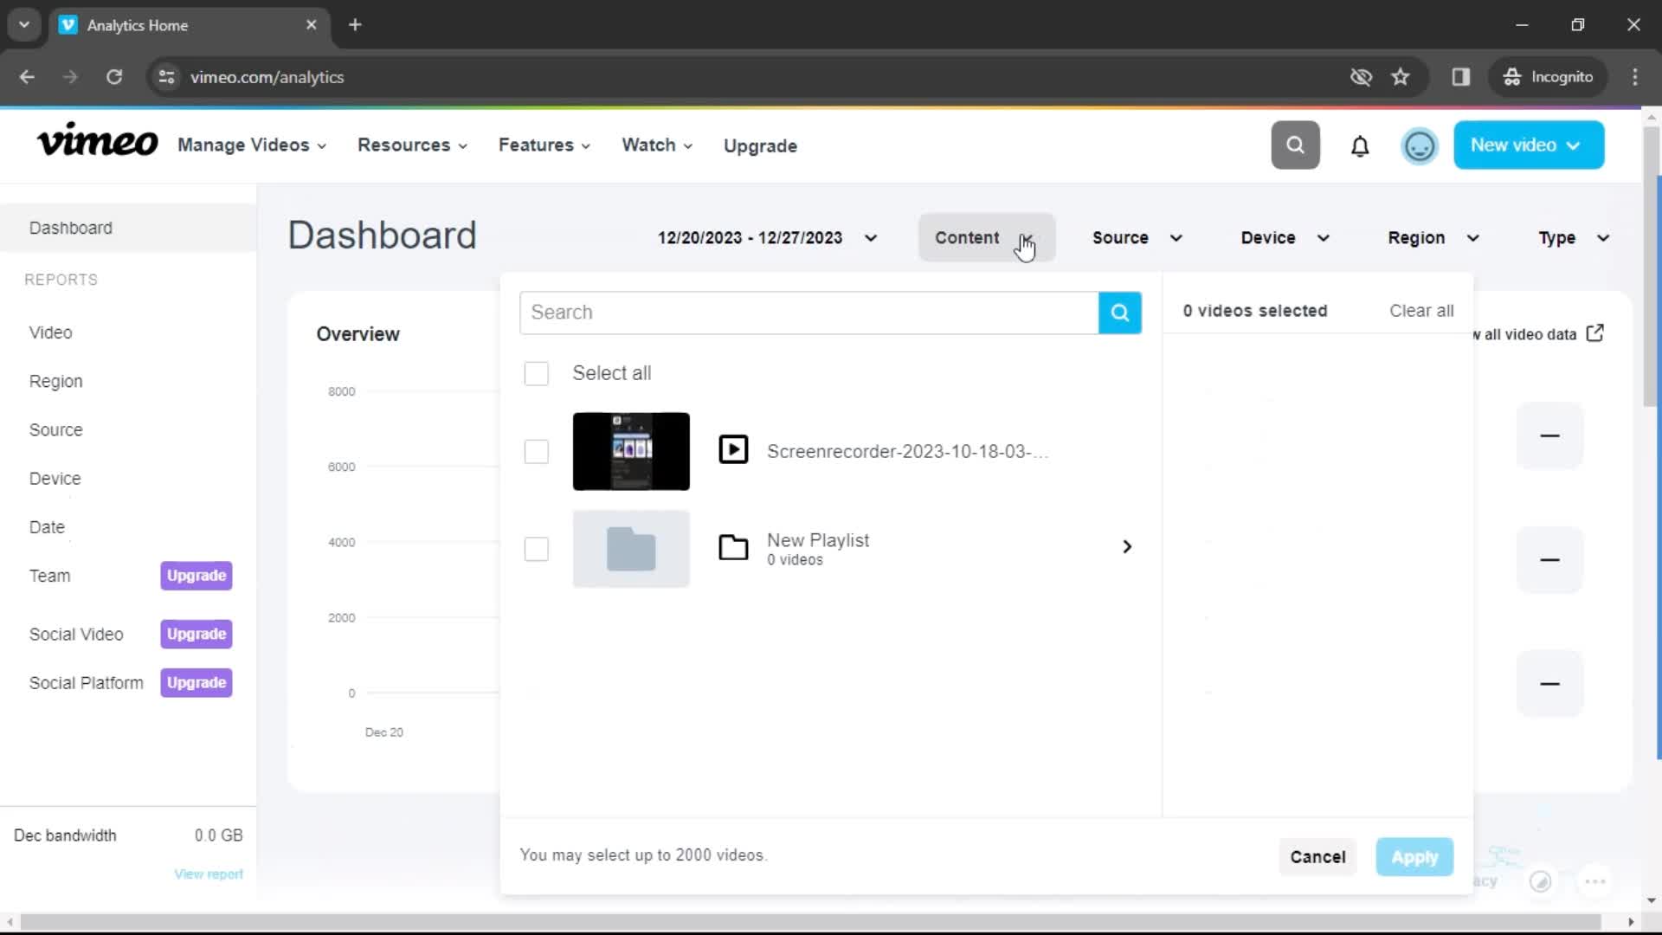Viewport: 1662px width, 935px height.
Task: Click the notifications bell icon
Action: [1360, 145]
